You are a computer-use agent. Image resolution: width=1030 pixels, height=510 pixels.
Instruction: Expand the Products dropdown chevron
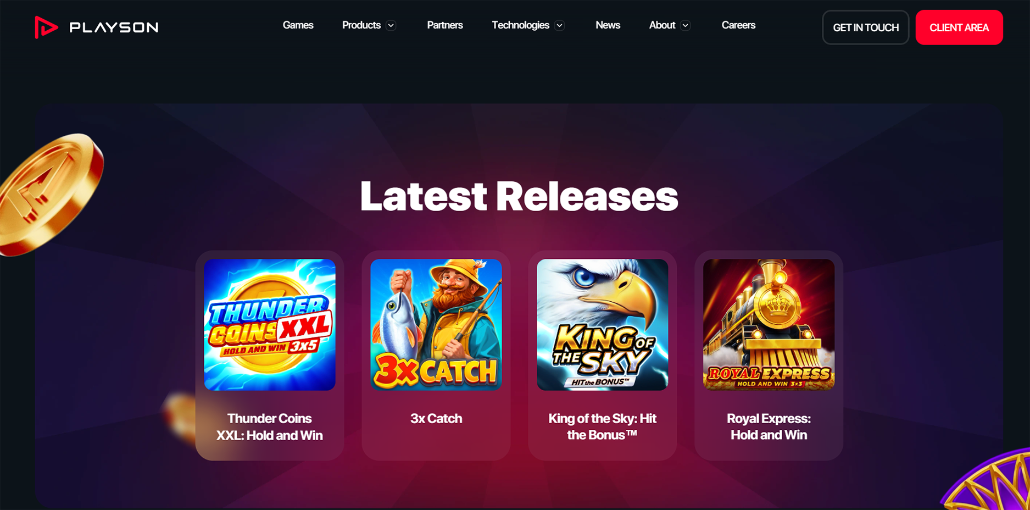coord(391,25)
